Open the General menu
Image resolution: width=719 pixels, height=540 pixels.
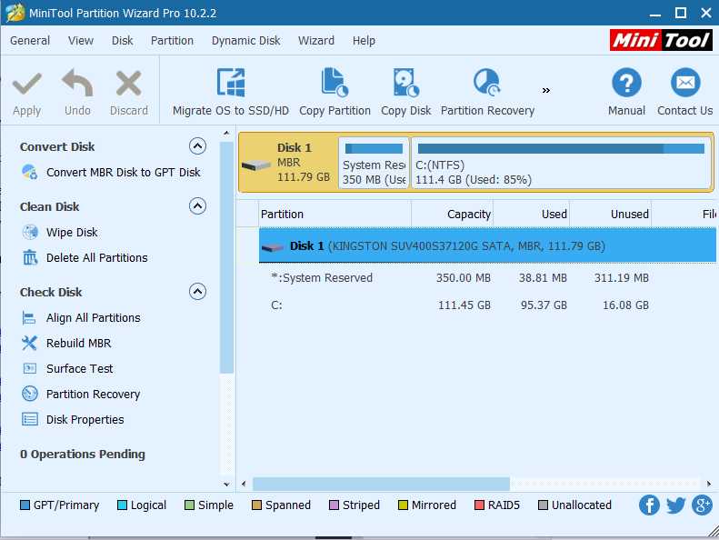point(30,40)
